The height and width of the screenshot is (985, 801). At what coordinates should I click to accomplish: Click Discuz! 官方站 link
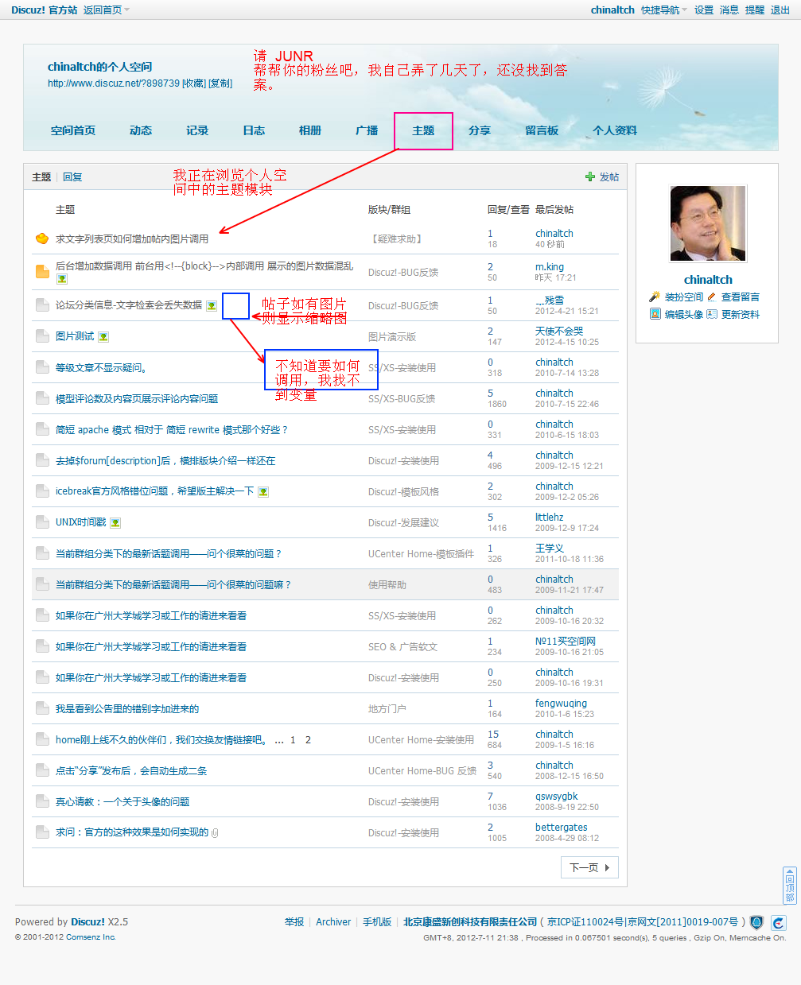pos(45,10)
